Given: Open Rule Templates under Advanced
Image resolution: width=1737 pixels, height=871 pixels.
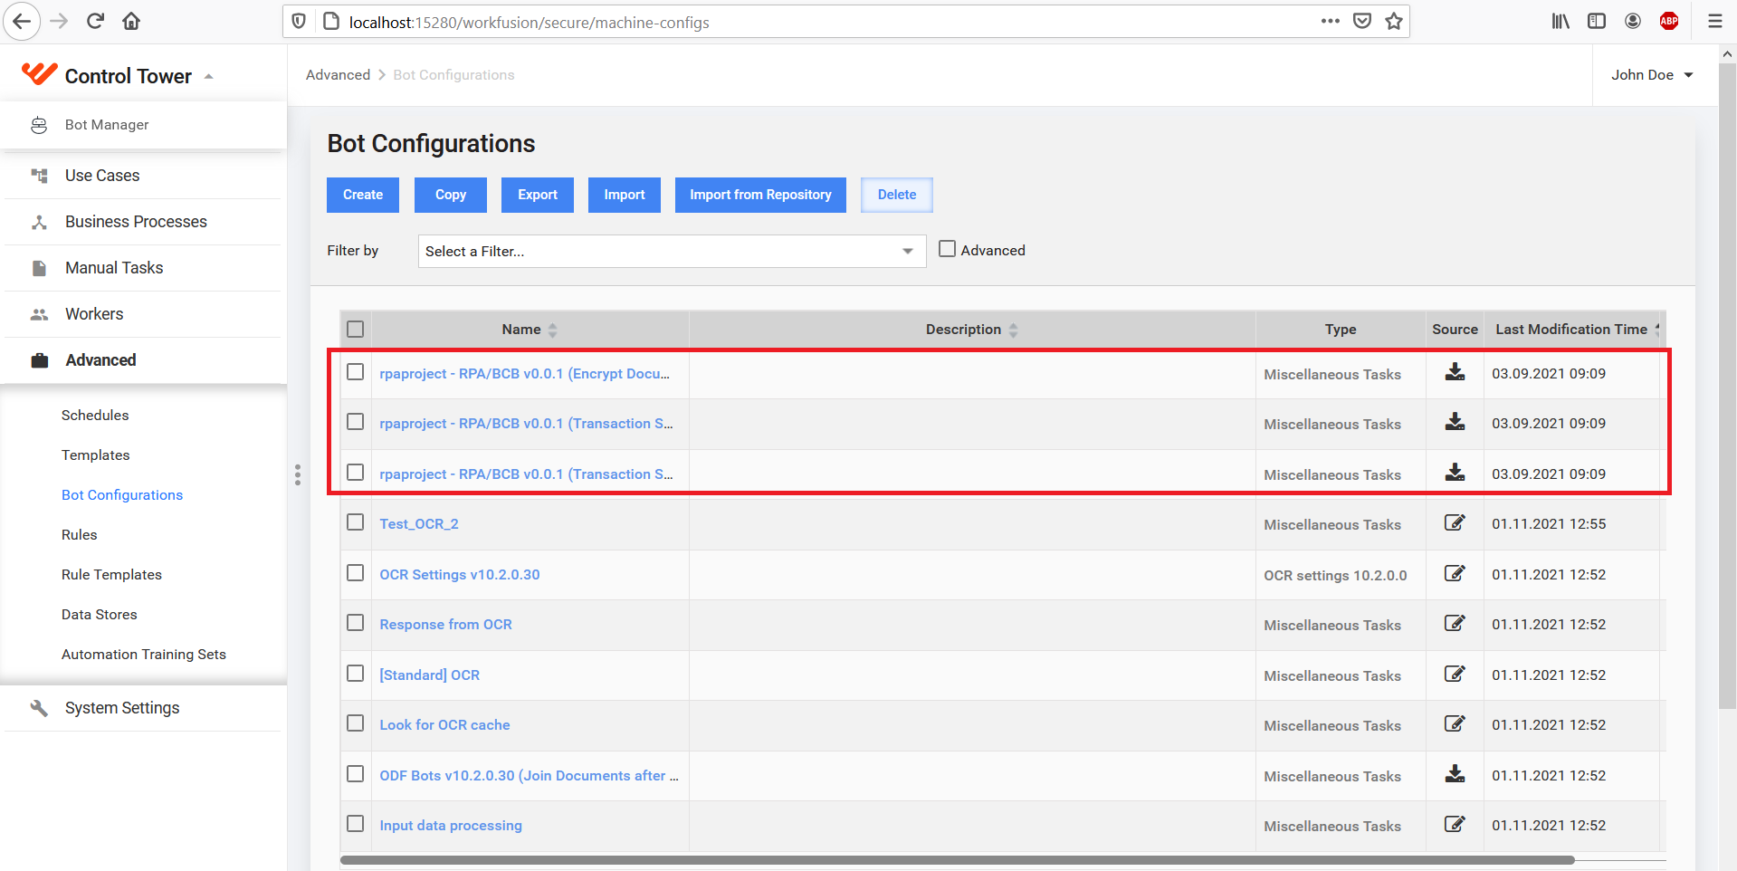Looking at the screenshot, I should [x=112, y=574].
